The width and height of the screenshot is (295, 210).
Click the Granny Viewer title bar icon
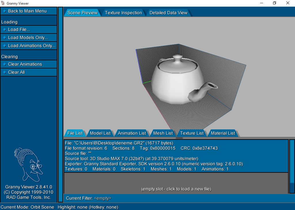[3, 3]
